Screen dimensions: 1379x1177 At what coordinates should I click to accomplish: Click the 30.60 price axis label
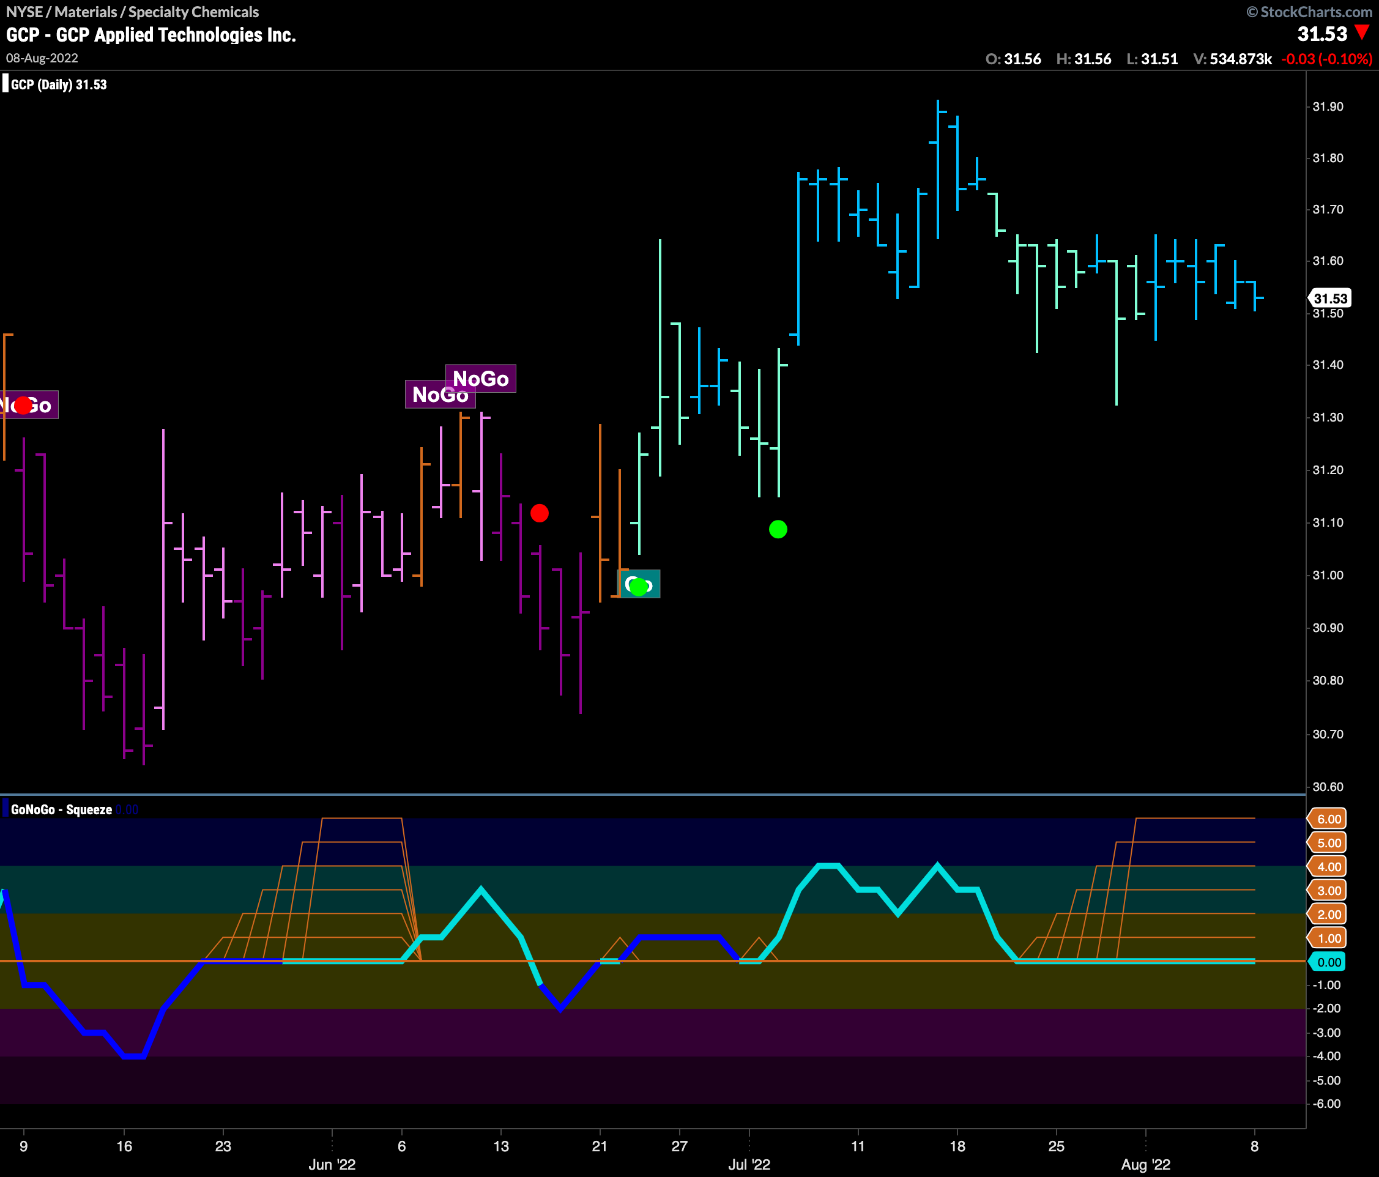(x=1328, y=787)
